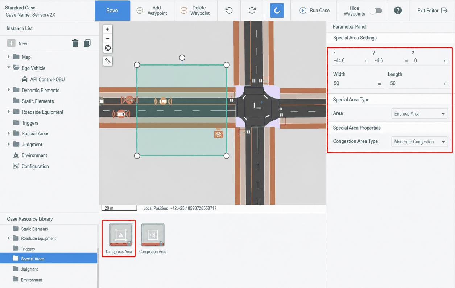This screenshot has height=288, width=455.
Task: Click the Save button
Action: (112, 11)
